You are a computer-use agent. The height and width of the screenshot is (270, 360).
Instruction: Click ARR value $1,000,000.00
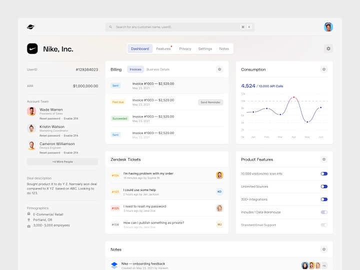(x=85, y=86)
